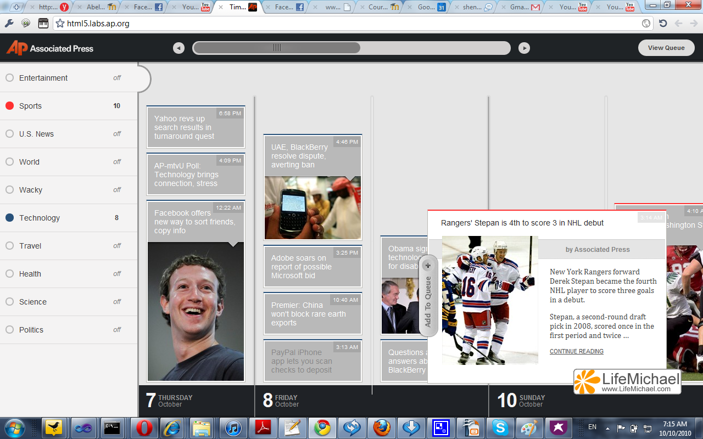
Task: Open Firefox from the taskbar
Action: pyautogui.click(x=382, y=427)
